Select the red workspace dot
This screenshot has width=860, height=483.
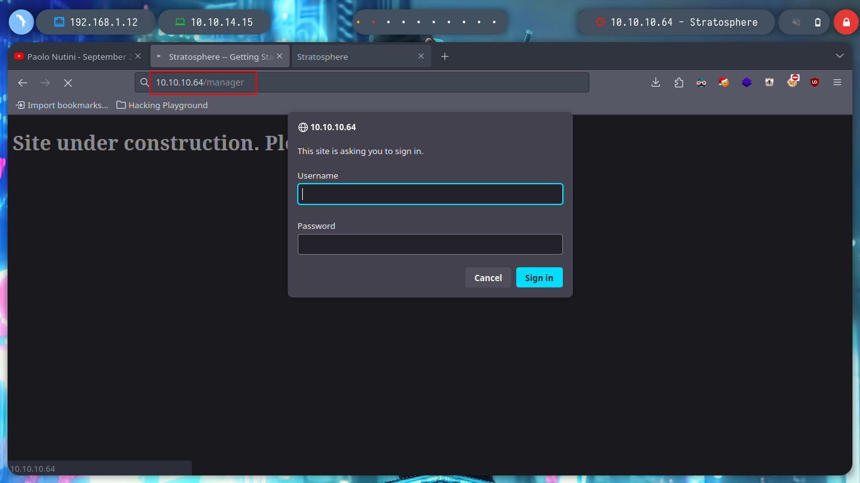pyautogui.click(x=373, y=22)
